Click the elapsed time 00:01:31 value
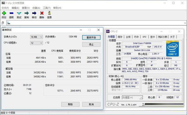 27,85
